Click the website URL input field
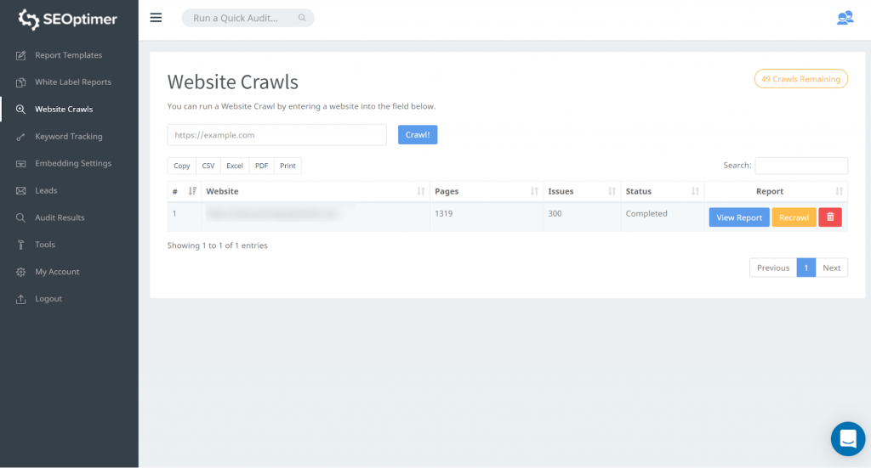Screen dimensions: 871x468 point(277,135)
